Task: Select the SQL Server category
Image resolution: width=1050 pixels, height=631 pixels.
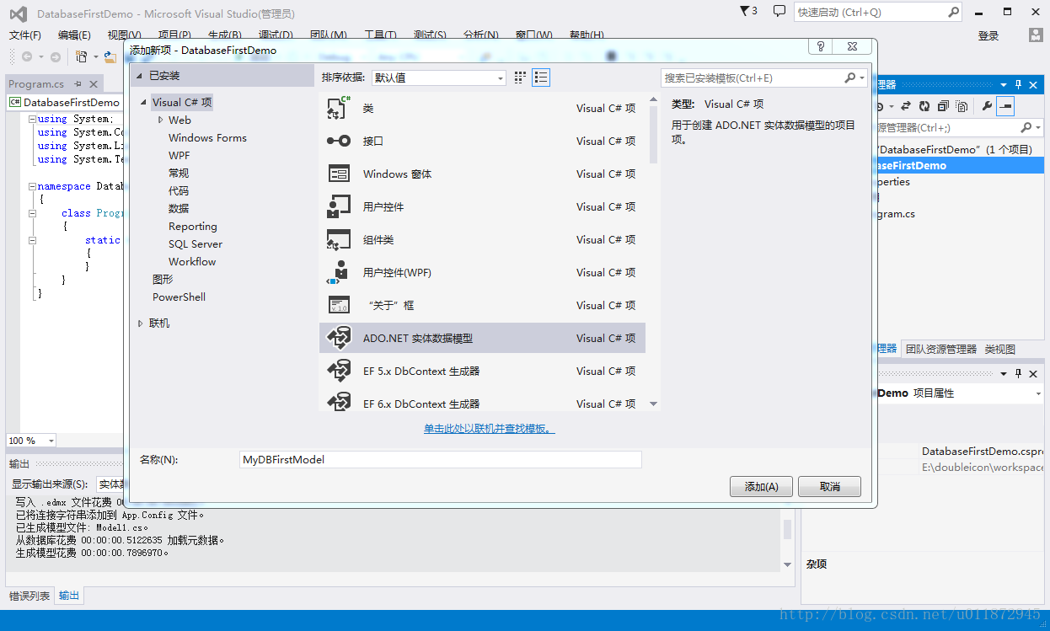Action: (196, 244)
